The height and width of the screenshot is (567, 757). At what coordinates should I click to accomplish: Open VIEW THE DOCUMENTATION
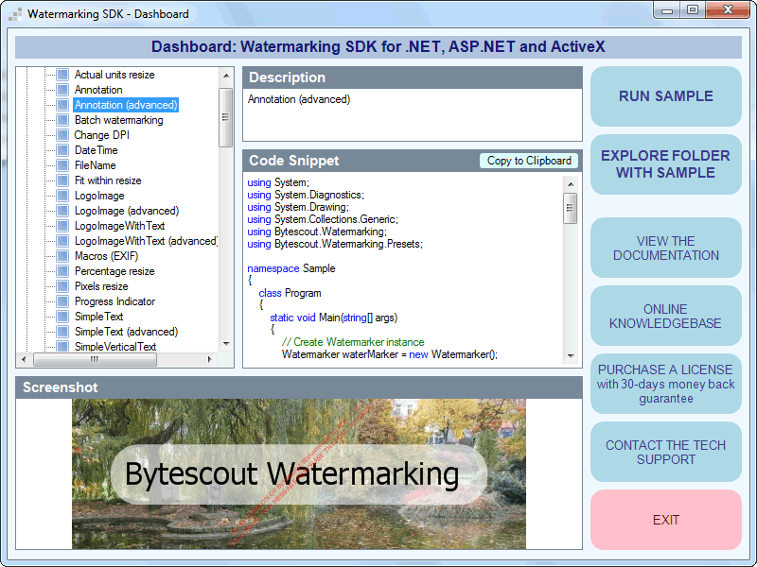click(x=666, y=248)
